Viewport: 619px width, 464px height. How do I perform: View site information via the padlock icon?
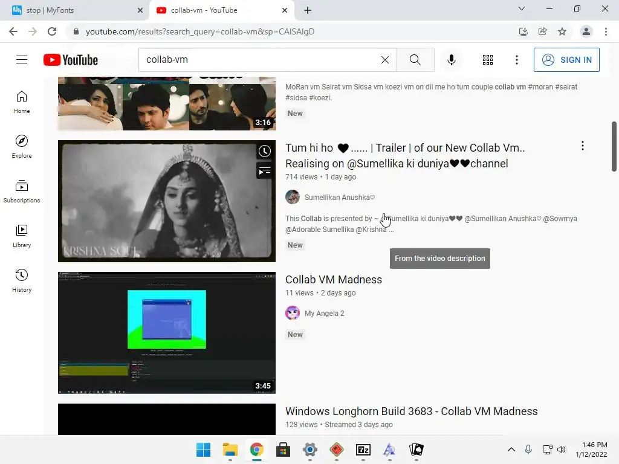(x=76, y=31)
